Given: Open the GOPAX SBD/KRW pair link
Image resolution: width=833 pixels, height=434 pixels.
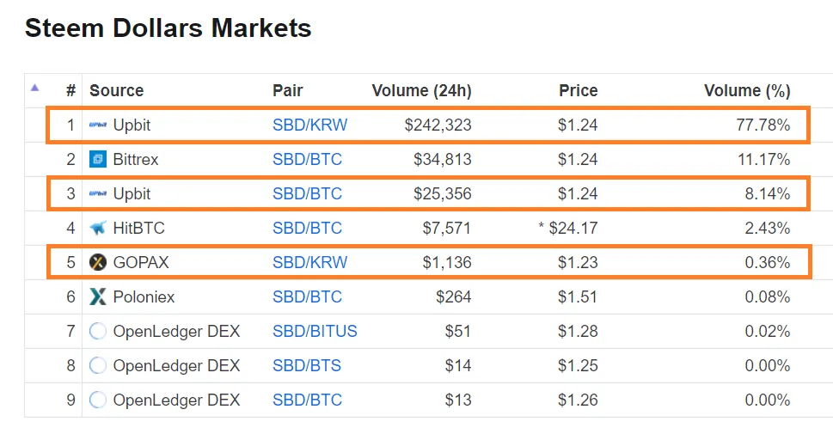Looking at the screenshot, I should point(309,262).
